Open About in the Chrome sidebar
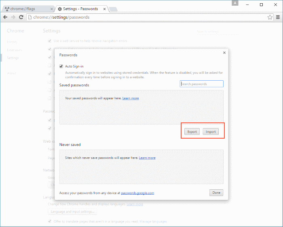Image resolution: width=283 pixels, height=227 pixels. click(11, 73)
